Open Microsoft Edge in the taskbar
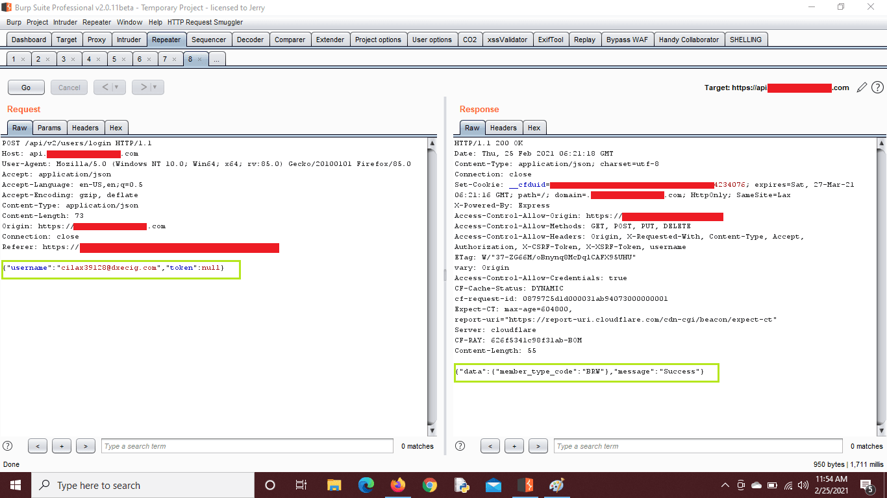887x498 pixels. [366, 485]
